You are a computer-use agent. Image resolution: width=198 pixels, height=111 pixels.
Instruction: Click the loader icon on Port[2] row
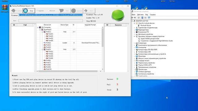45,43
